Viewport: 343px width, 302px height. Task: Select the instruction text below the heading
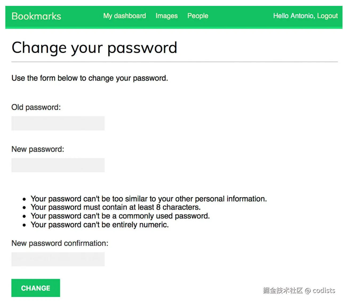tap(89, 78)
